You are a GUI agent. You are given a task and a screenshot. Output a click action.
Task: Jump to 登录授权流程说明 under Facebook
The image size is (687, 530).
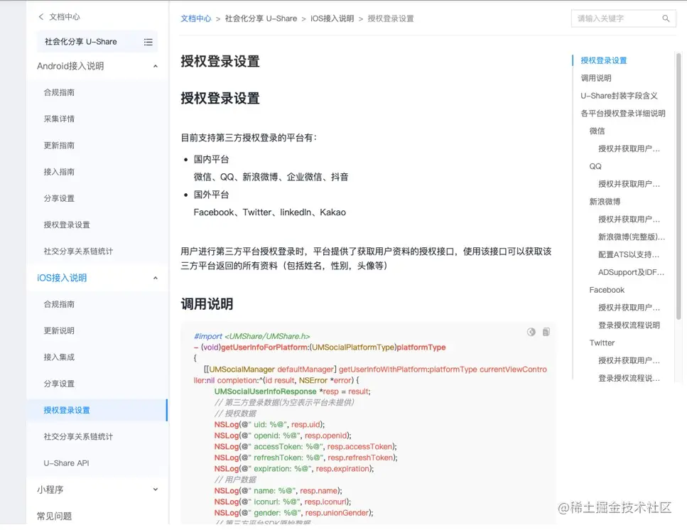tap(629, 325)
